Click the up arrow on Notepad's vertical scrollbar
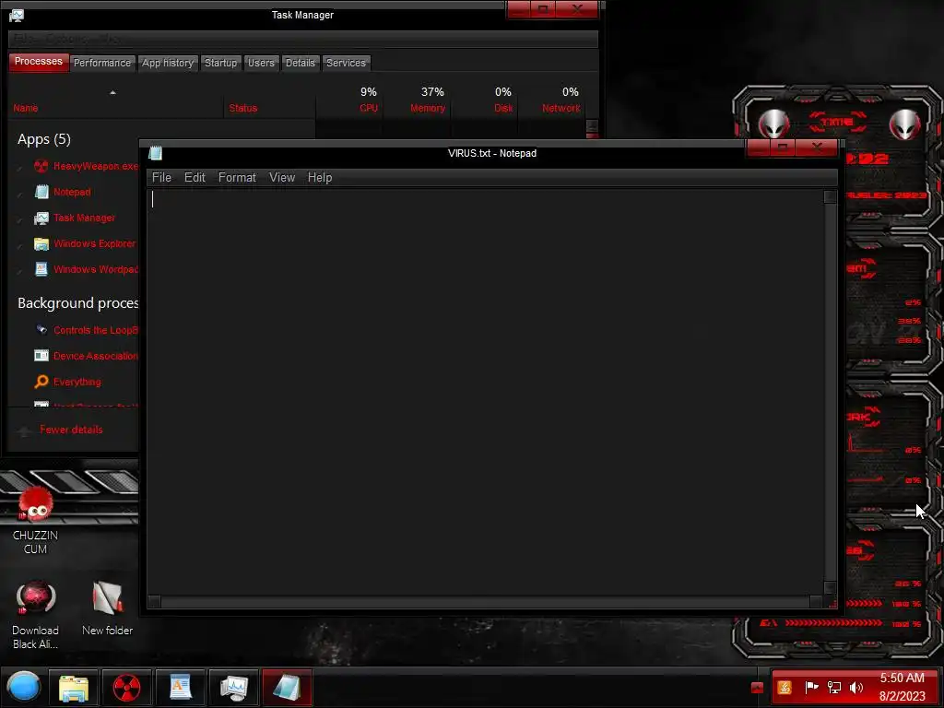944x708 pixels. [831, 197]
